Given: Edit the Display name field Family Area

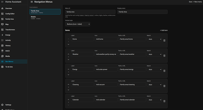Looking at the screenshot, I should click(x=142, y=12).
